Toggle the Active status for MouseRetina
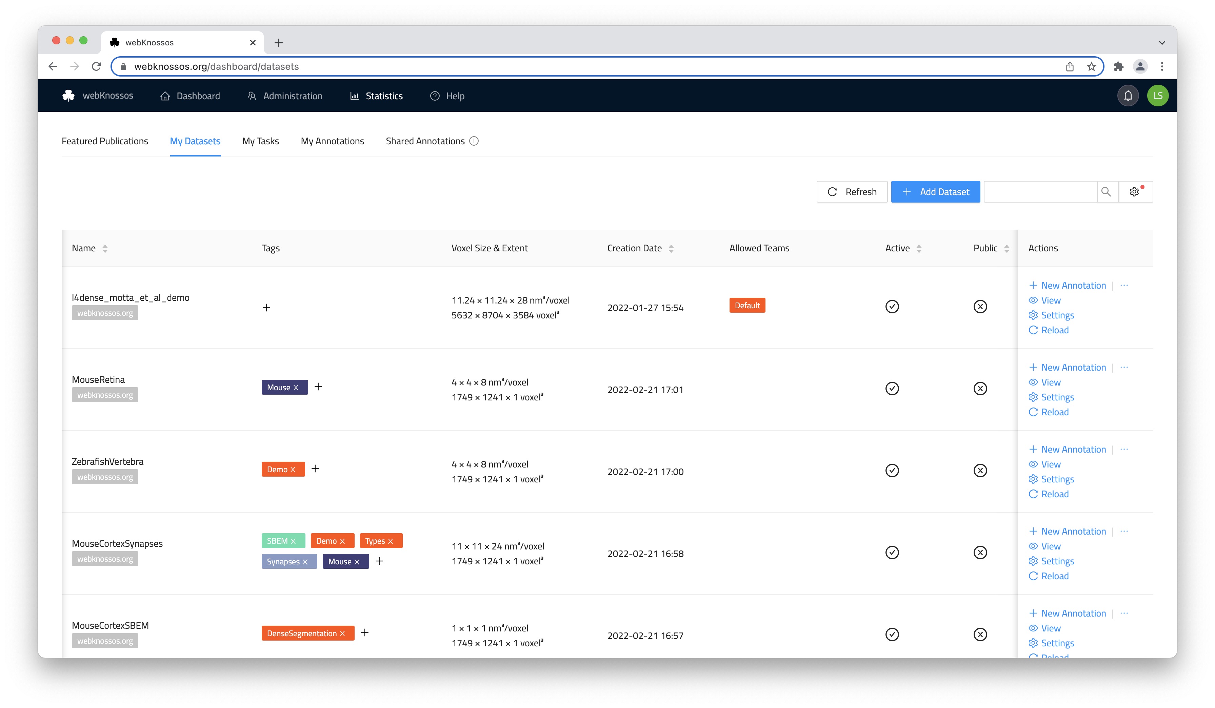The image size is (1215, 708). [x=893, y=388]
